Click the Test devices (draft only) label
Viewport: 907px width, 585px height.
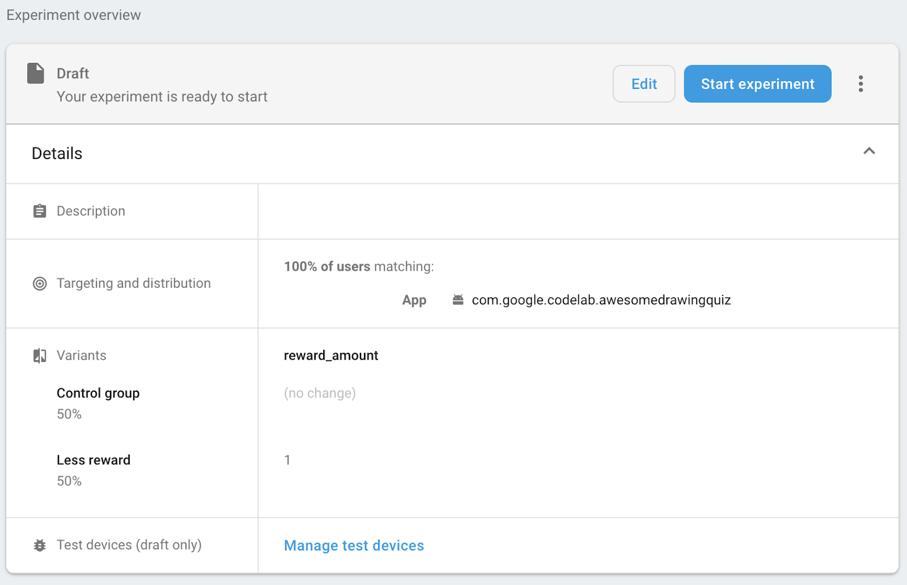[129, 545]
